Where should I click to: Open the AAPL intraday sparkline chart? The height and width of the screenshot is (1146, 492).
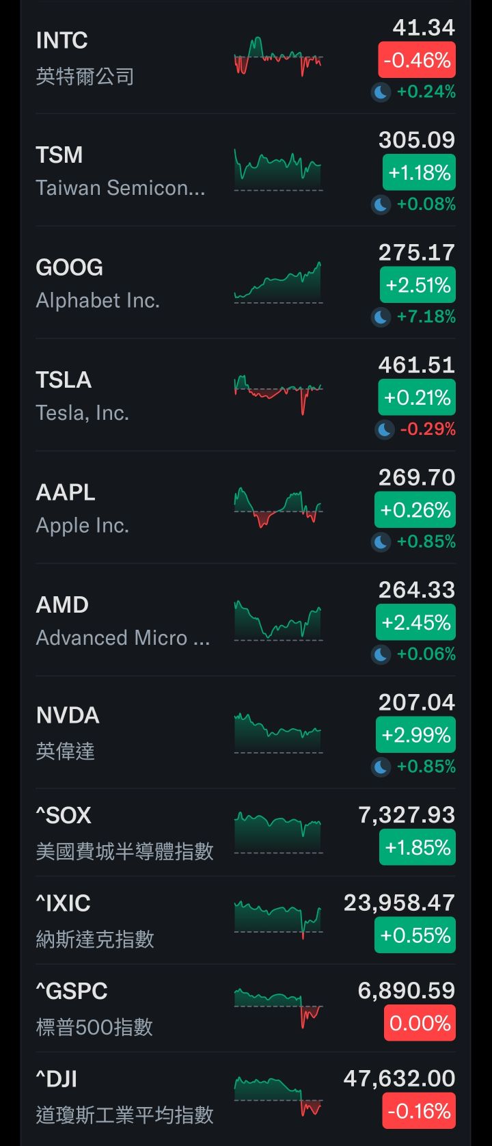pyautogui.click(x=278, y=507)
